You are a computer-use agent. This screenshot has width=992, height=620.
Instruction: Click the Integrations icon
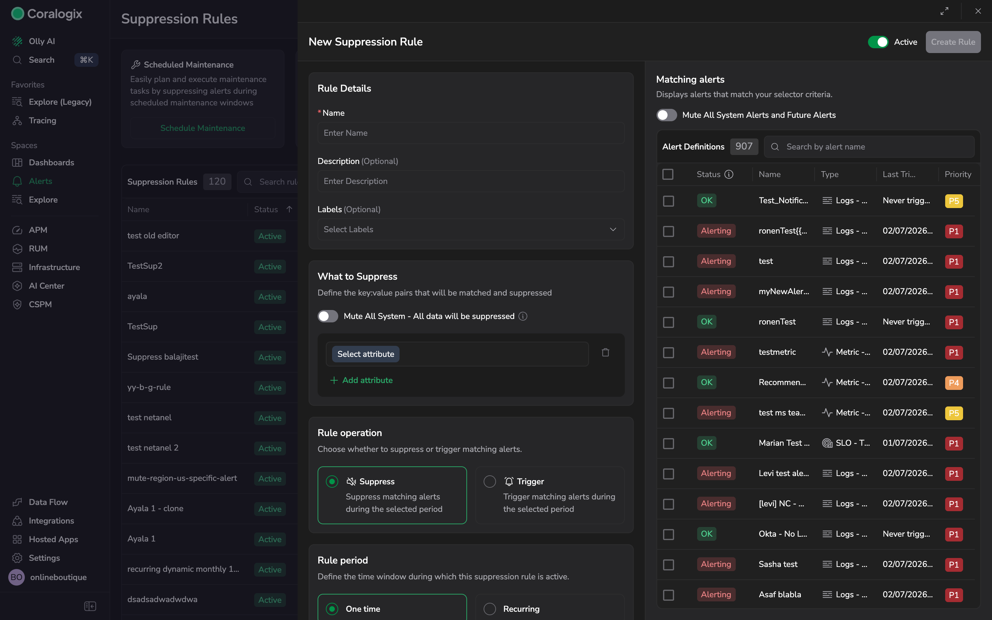17,521
